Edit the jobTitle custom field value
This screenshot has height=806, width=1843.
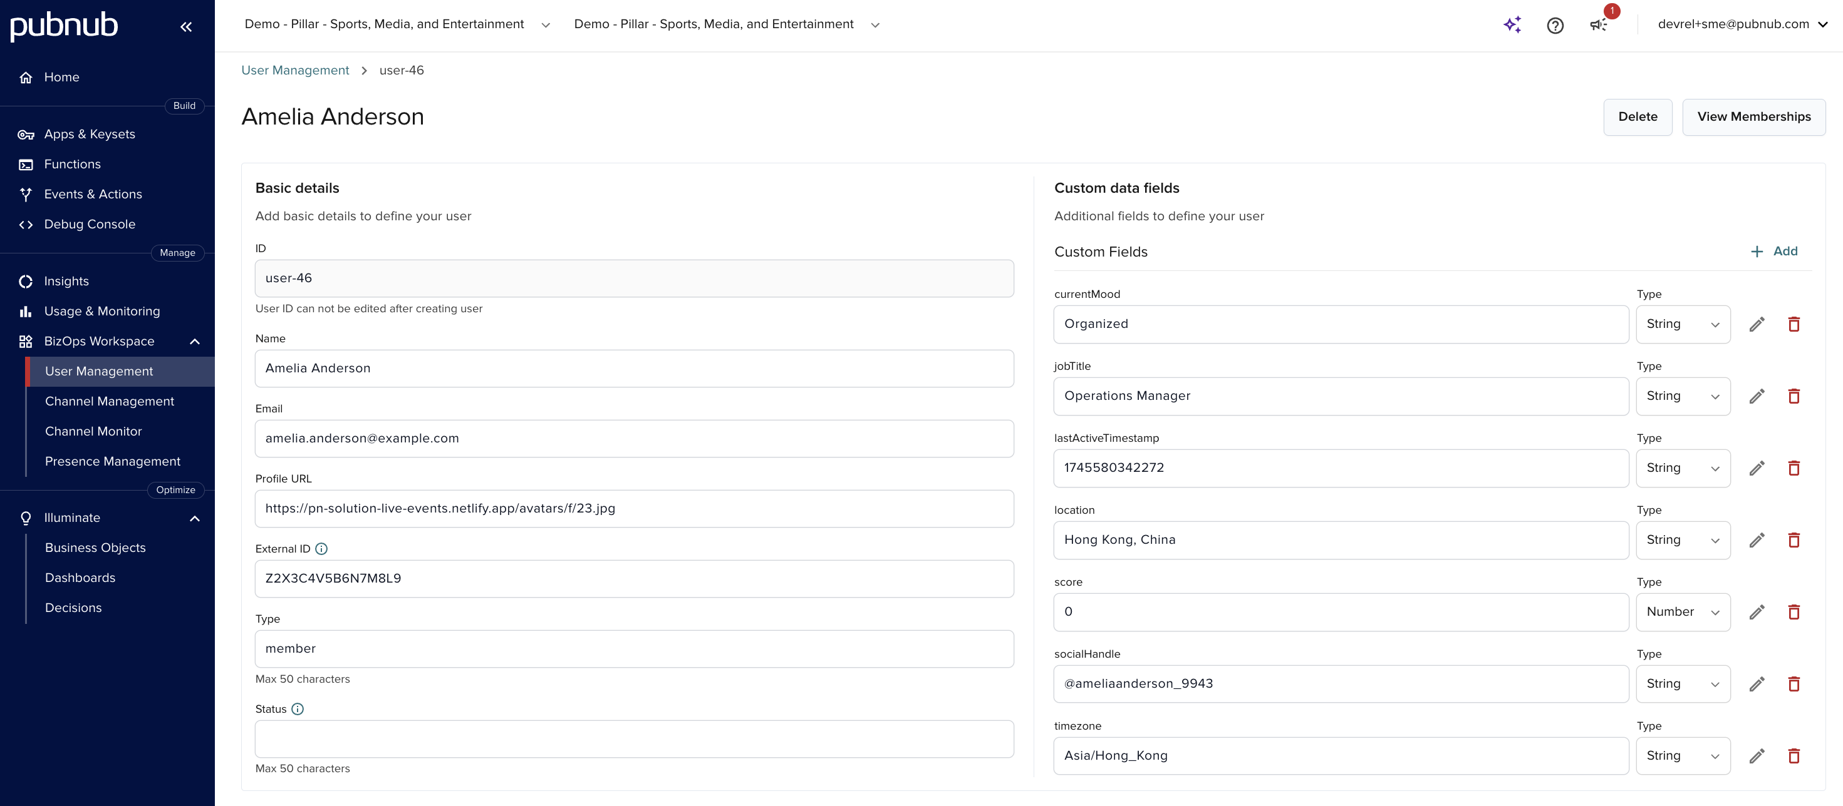(x=1757, y=396)
